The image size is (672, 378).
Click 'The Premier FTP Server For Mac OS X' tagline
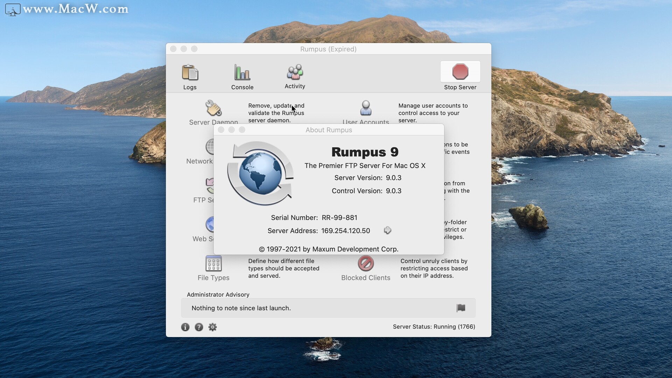click(365, 166)
